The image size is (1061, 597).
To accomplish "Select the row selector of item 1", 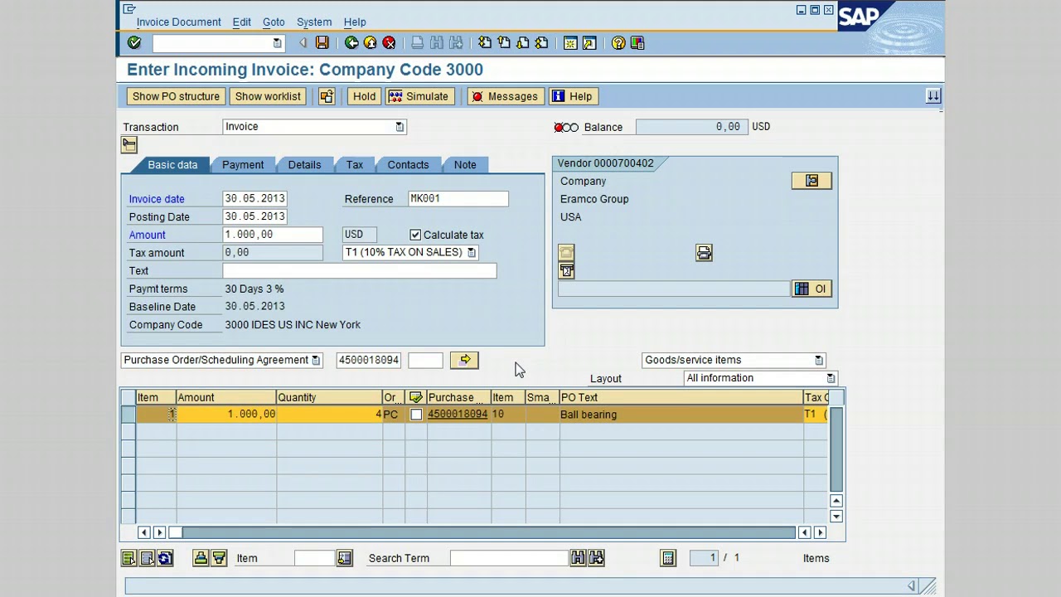I will point(128,415).
